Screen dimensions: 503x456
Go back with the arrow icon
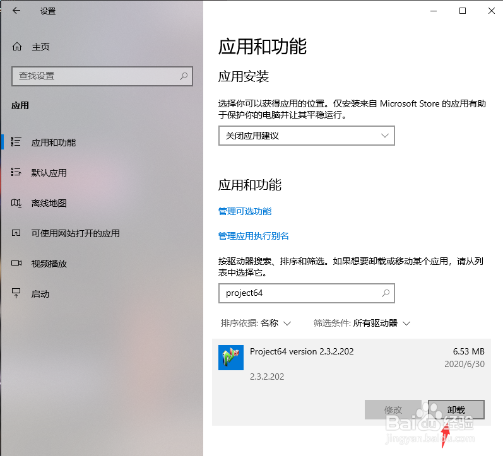pos(16,11)
